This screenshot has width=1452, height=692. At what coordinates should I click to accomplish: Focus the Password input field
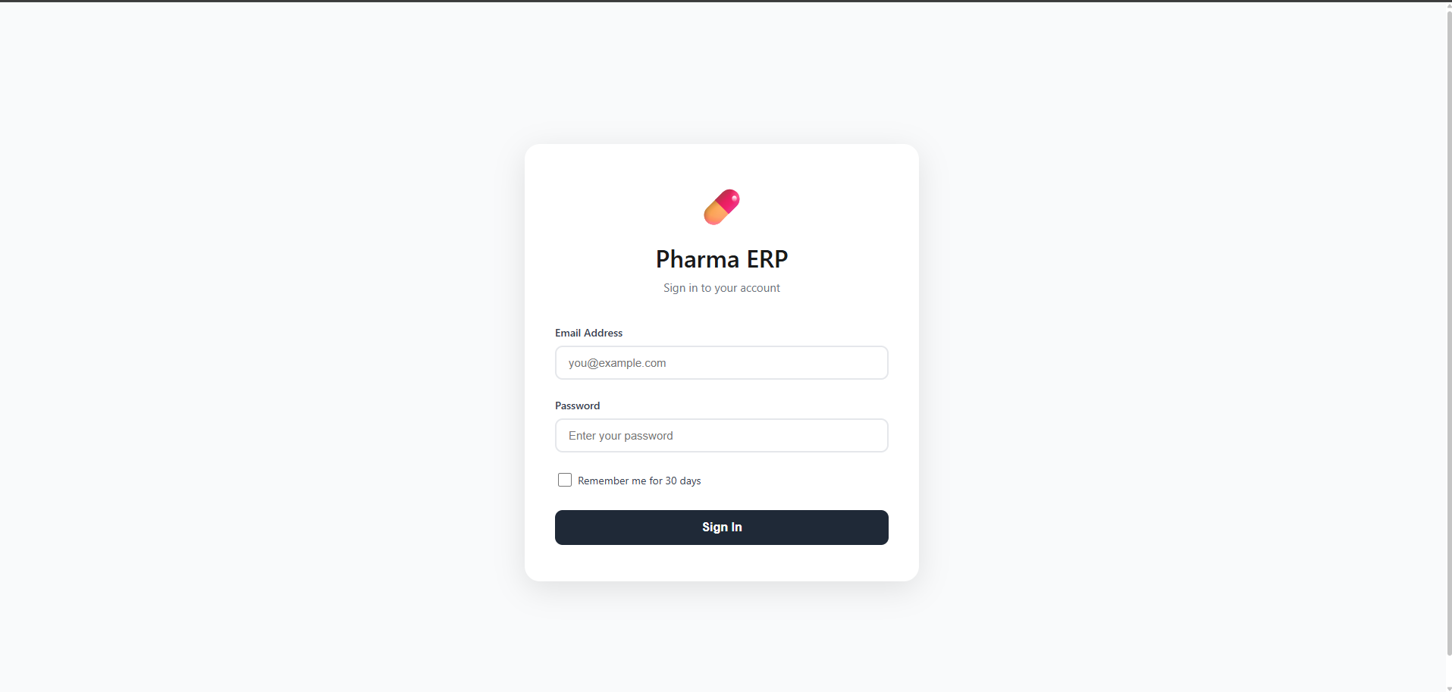tap(721, 436)
